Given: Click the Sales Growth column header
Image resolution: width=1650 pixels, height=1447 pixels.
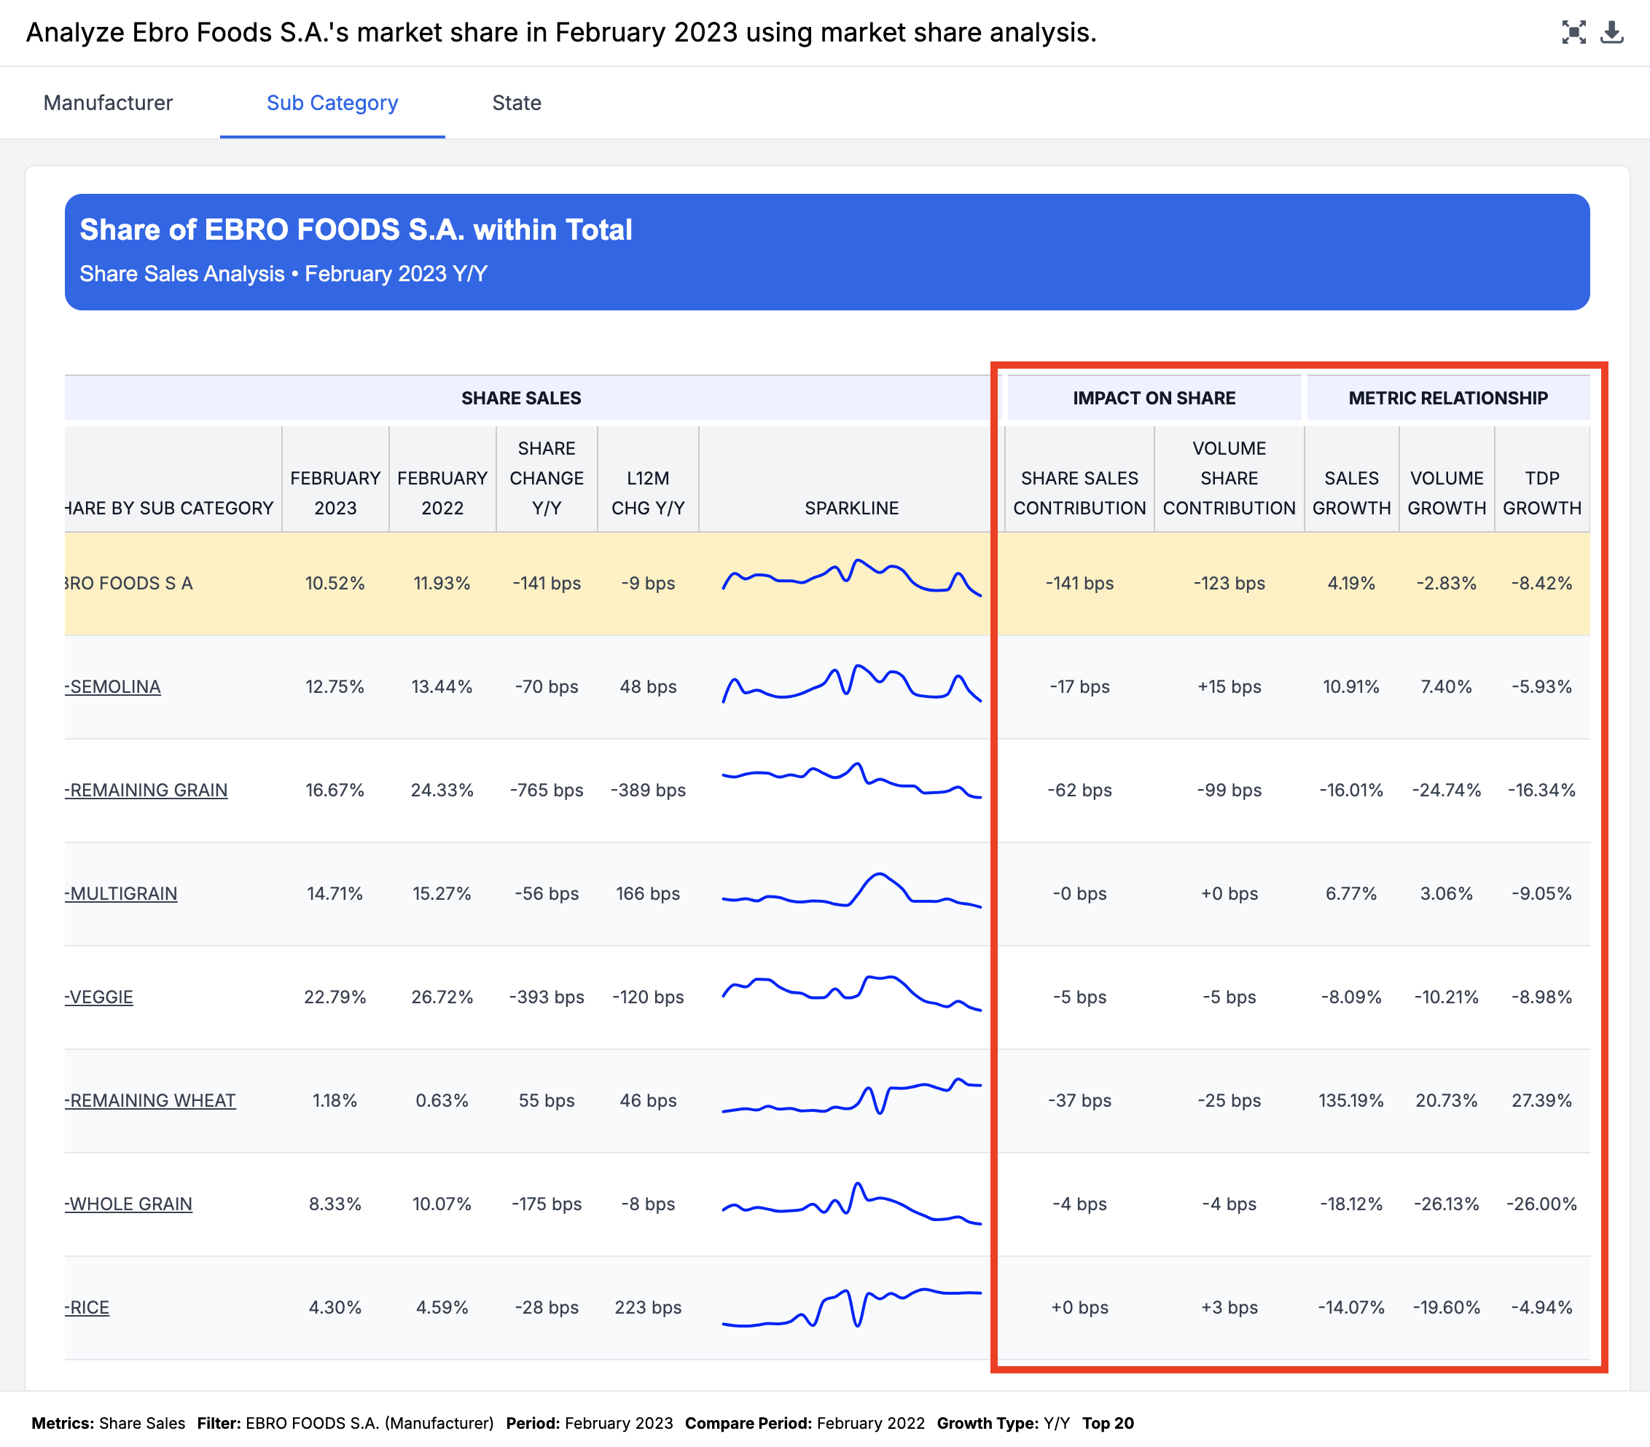Looking at the screenshot, I should [1350, 493].
